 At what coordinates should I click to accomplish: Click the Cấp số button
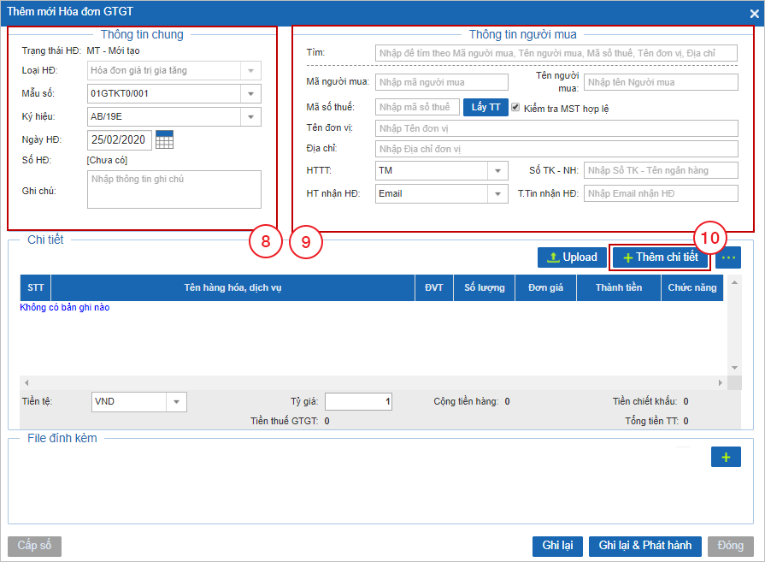click(x=34, y=546)
